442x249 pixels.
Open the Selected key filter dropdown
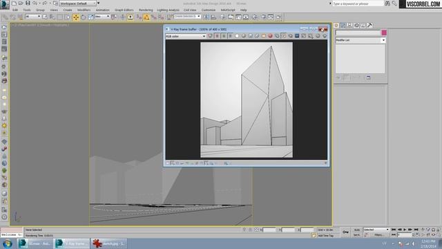point(376,230)
